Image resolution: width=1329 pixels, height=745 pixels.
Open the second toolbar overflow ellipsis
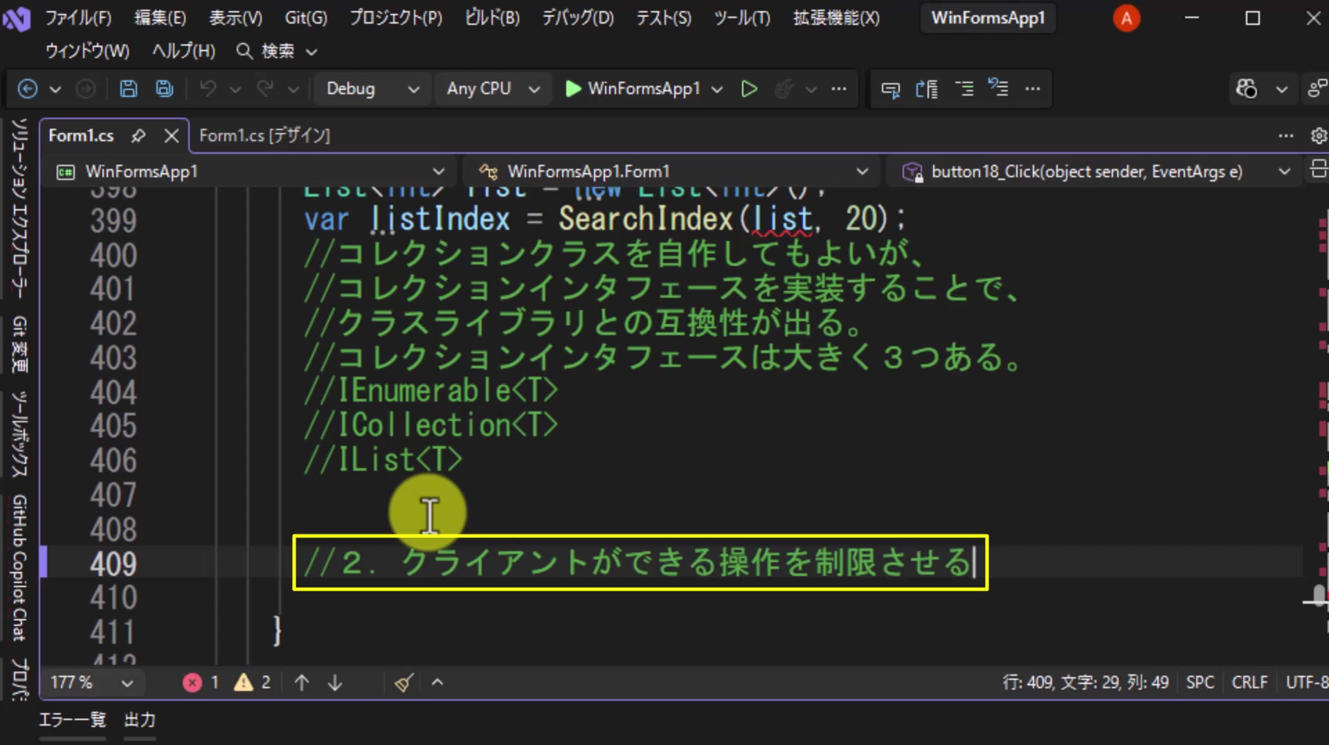click(1033, 89)
